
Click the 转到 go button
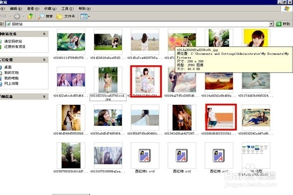[283, 24]
